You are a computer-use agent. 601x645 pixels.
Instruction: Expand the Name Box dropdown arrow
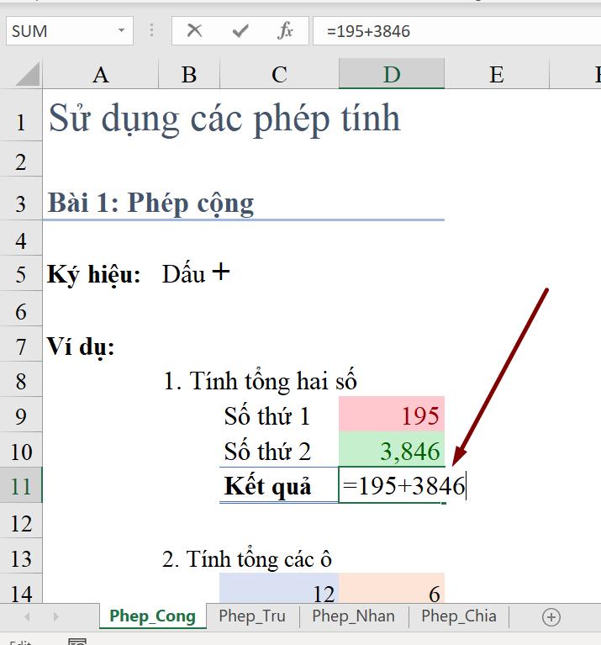[x=121, y=30]
